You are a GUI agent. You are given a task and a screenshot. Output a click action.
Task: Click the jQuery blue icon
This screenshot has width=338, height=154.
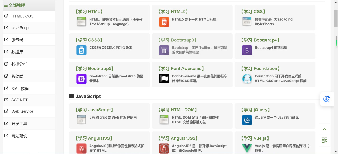click(x=247, y=120)
